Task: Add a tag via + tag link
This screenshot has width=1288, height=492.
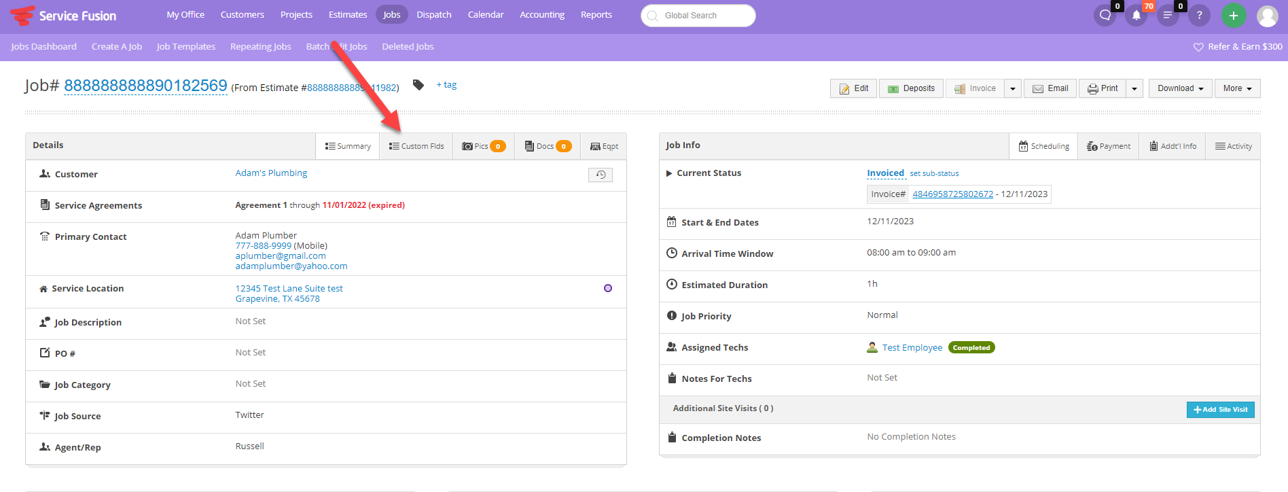Action: coord(446,85)
